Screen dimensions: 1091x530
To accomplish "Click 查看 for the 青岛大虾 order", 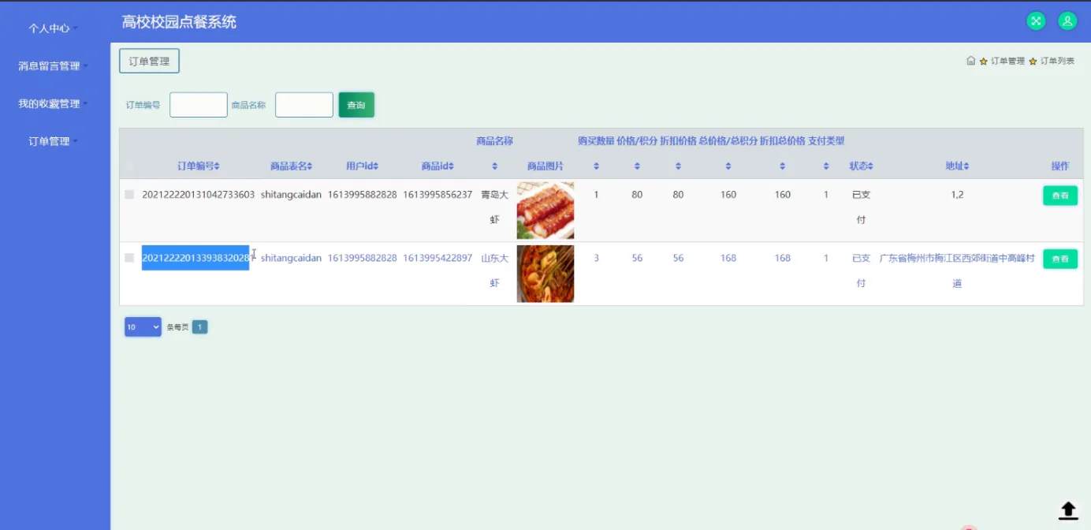I will coord(1060,196).
